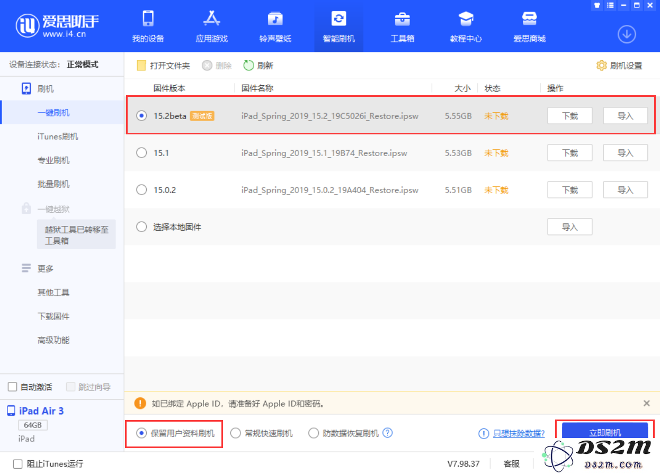Click the 只想抹除数据? link
Viewport: 660px width, 474px height.
[x=519, y=434]
